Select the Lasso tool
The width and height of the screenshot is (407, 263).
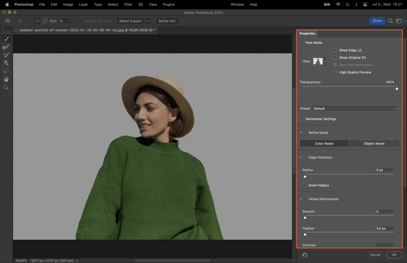[x=6, y=71]
